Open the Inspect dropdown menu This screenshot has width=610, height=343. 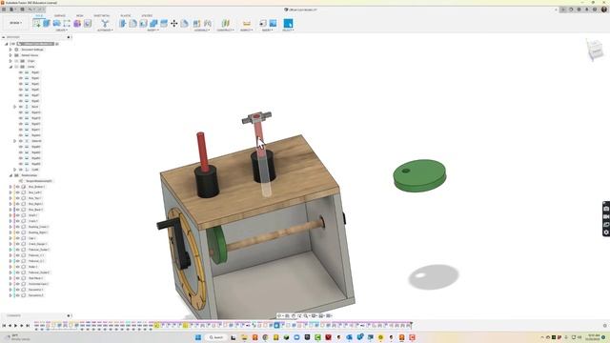click(x=246, y=30)
